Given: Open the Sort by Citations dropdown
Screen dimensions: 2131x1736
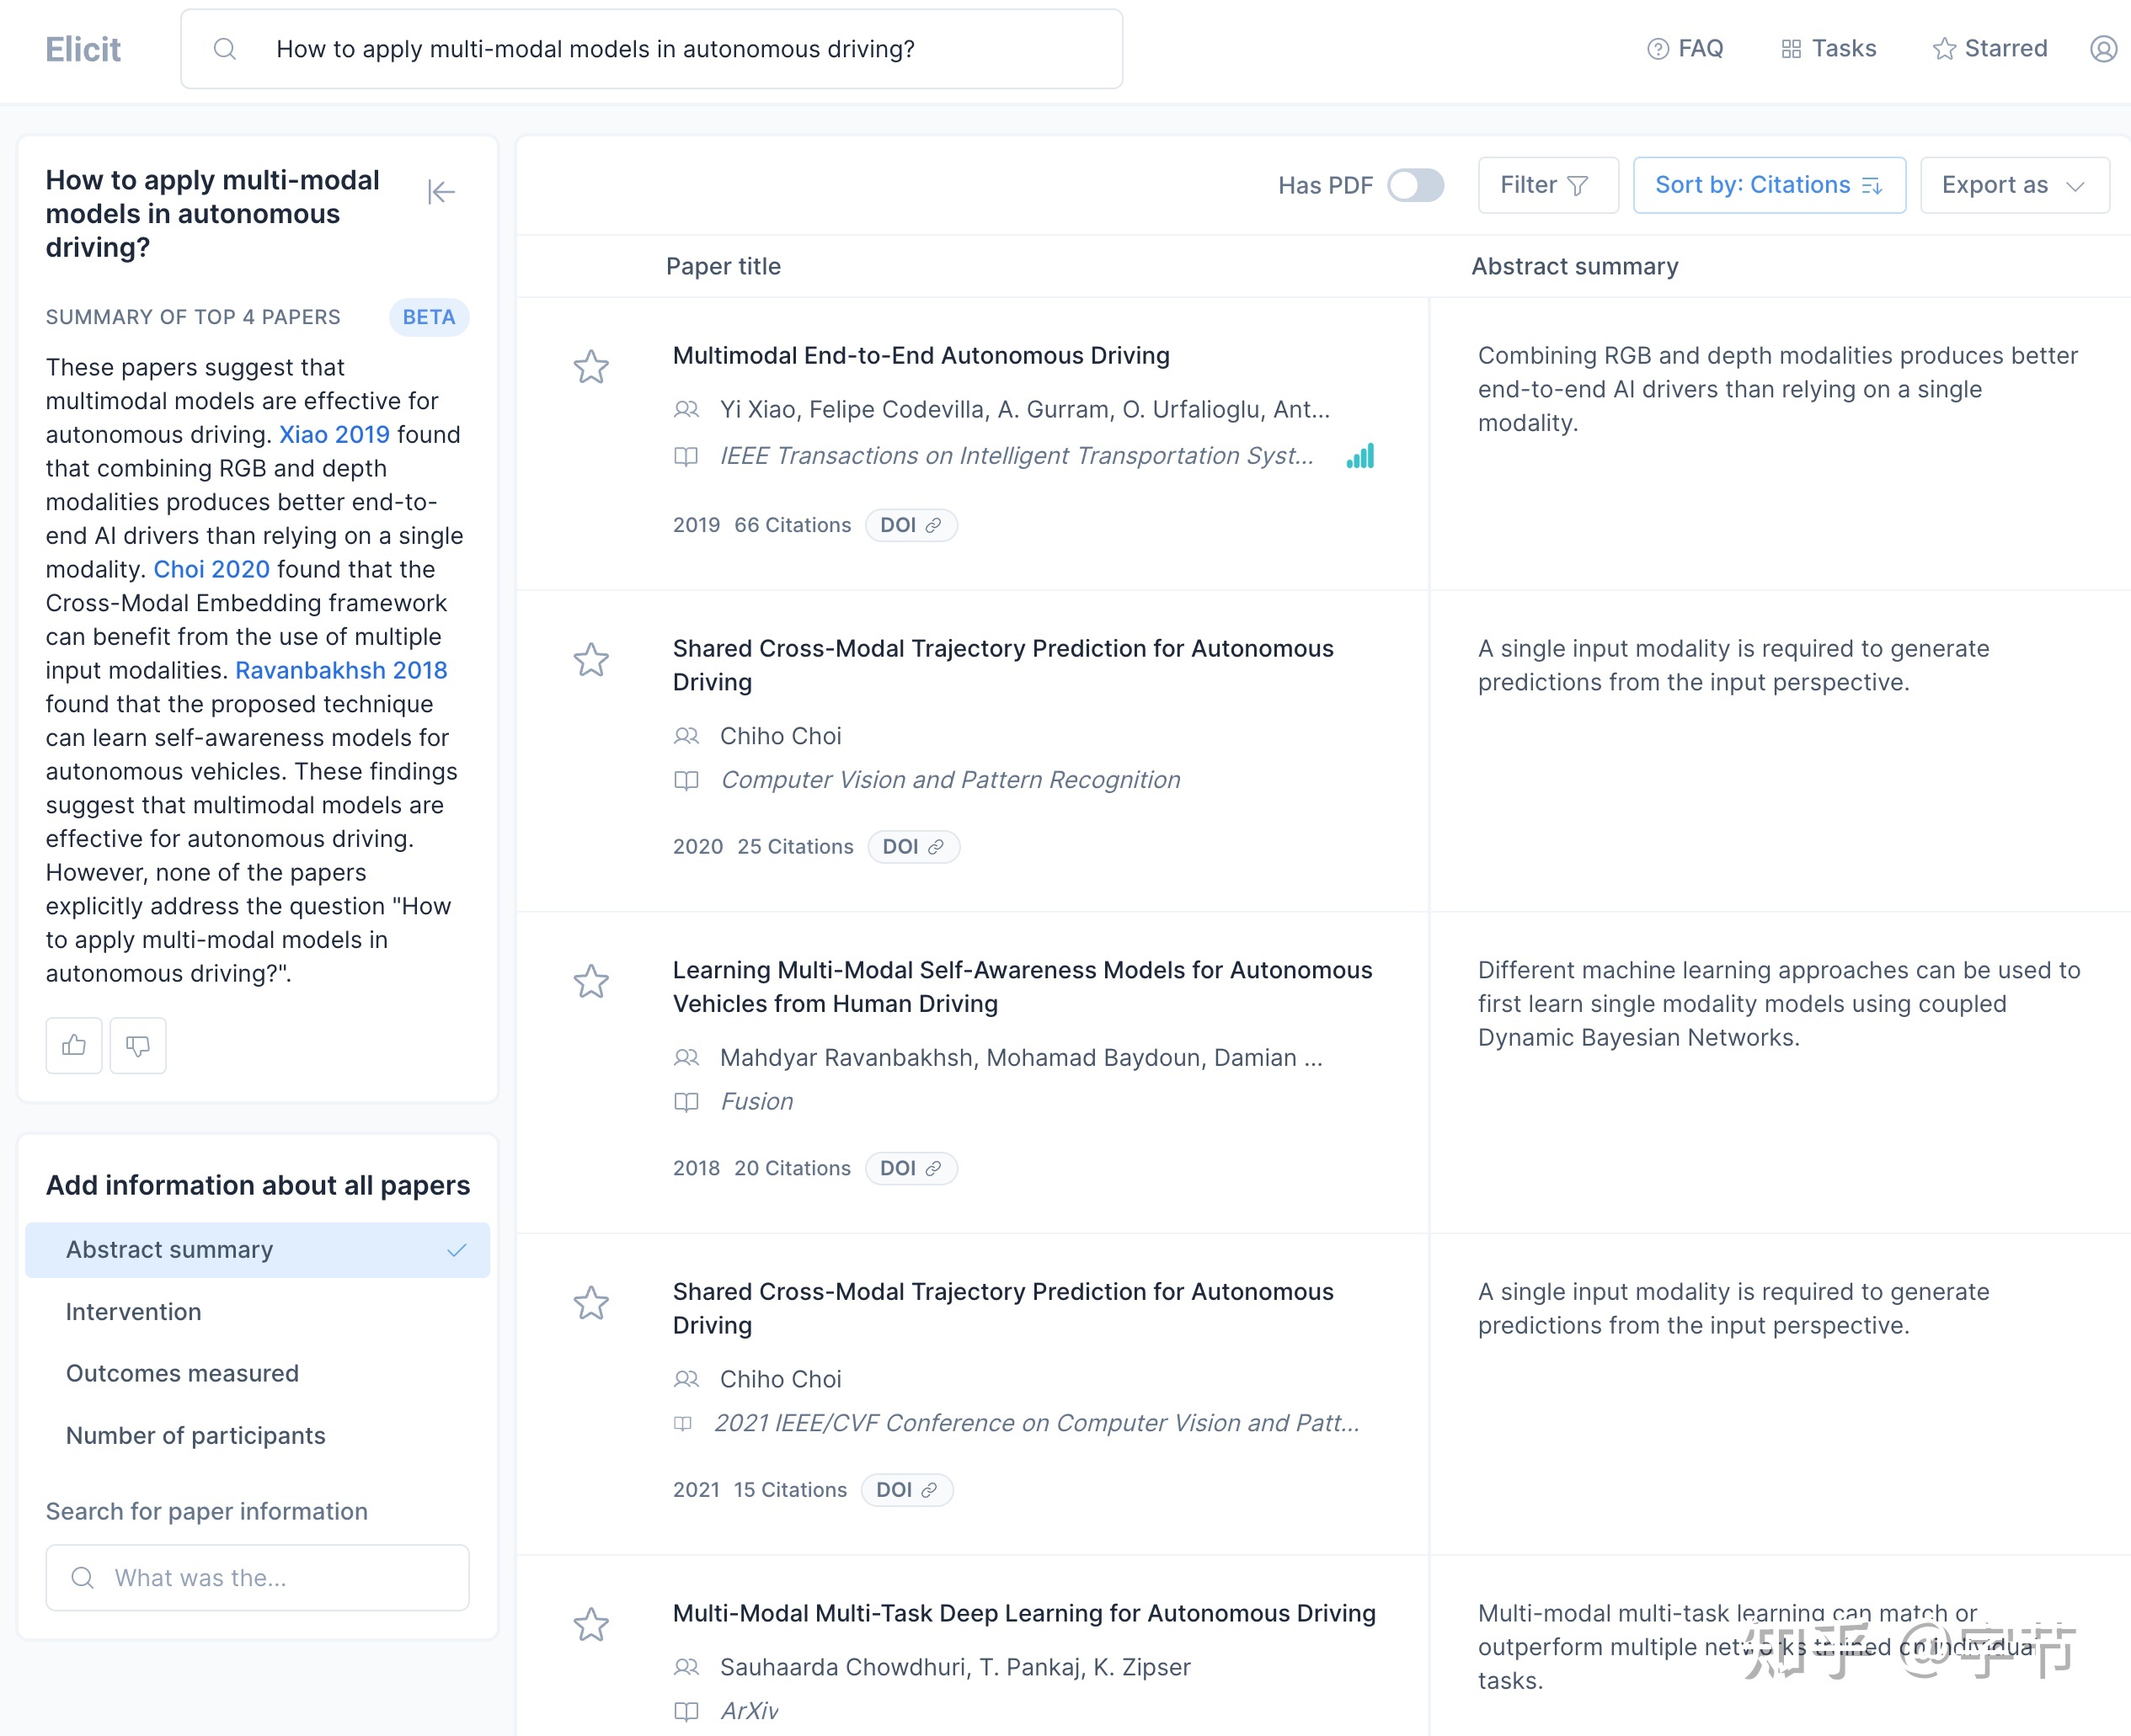Looking at the screenshot, I should coord(1768,185).
